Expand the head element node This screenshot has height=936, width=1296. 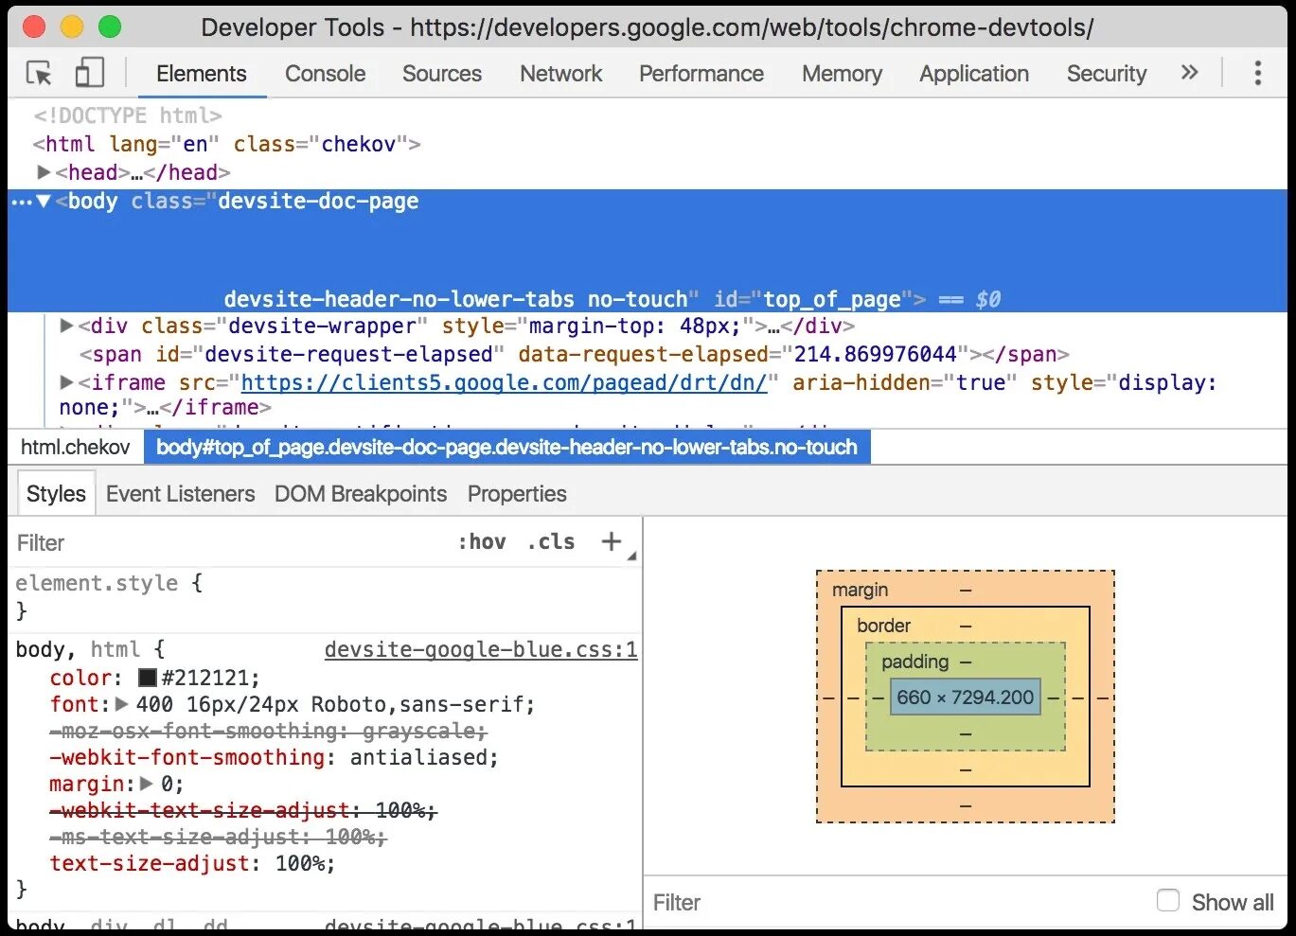tap(44, 172)
